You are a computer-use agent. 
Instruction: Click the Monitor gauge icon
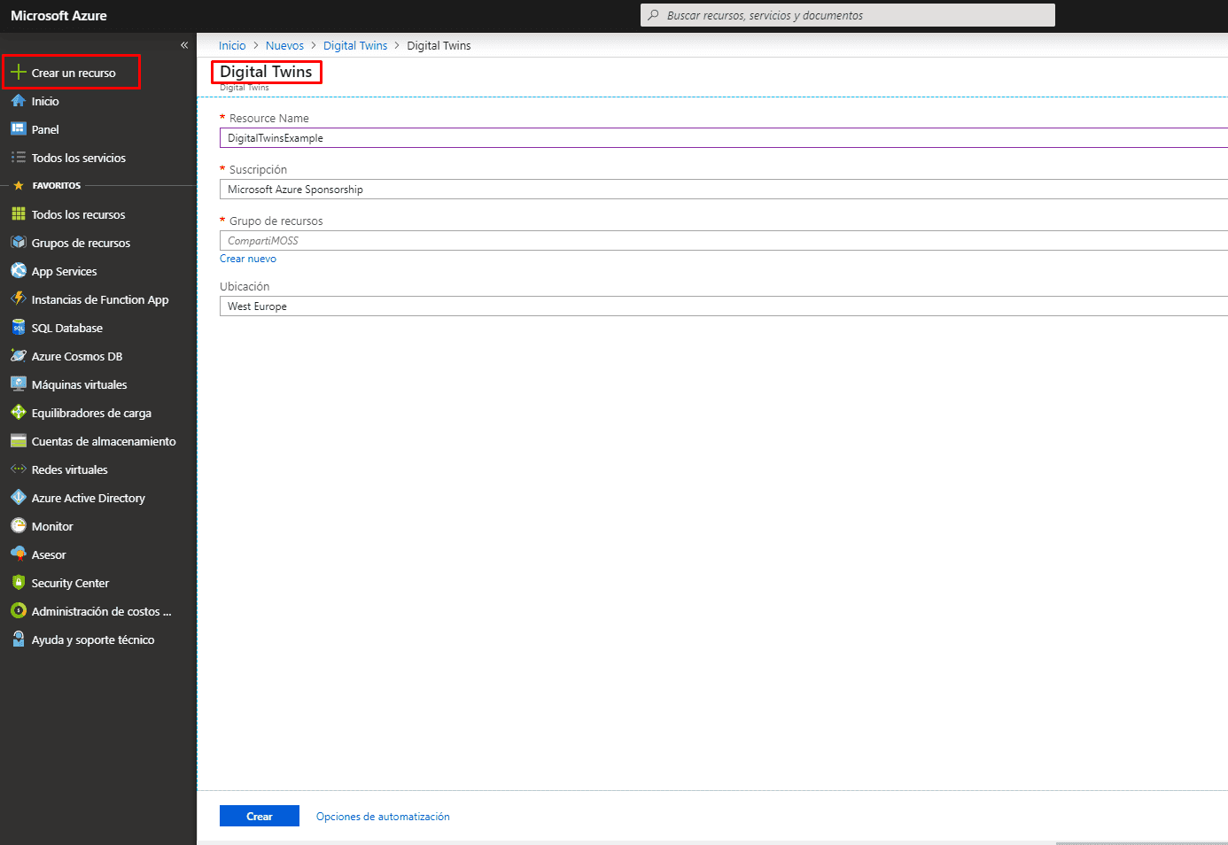click(x=18, y=526)
